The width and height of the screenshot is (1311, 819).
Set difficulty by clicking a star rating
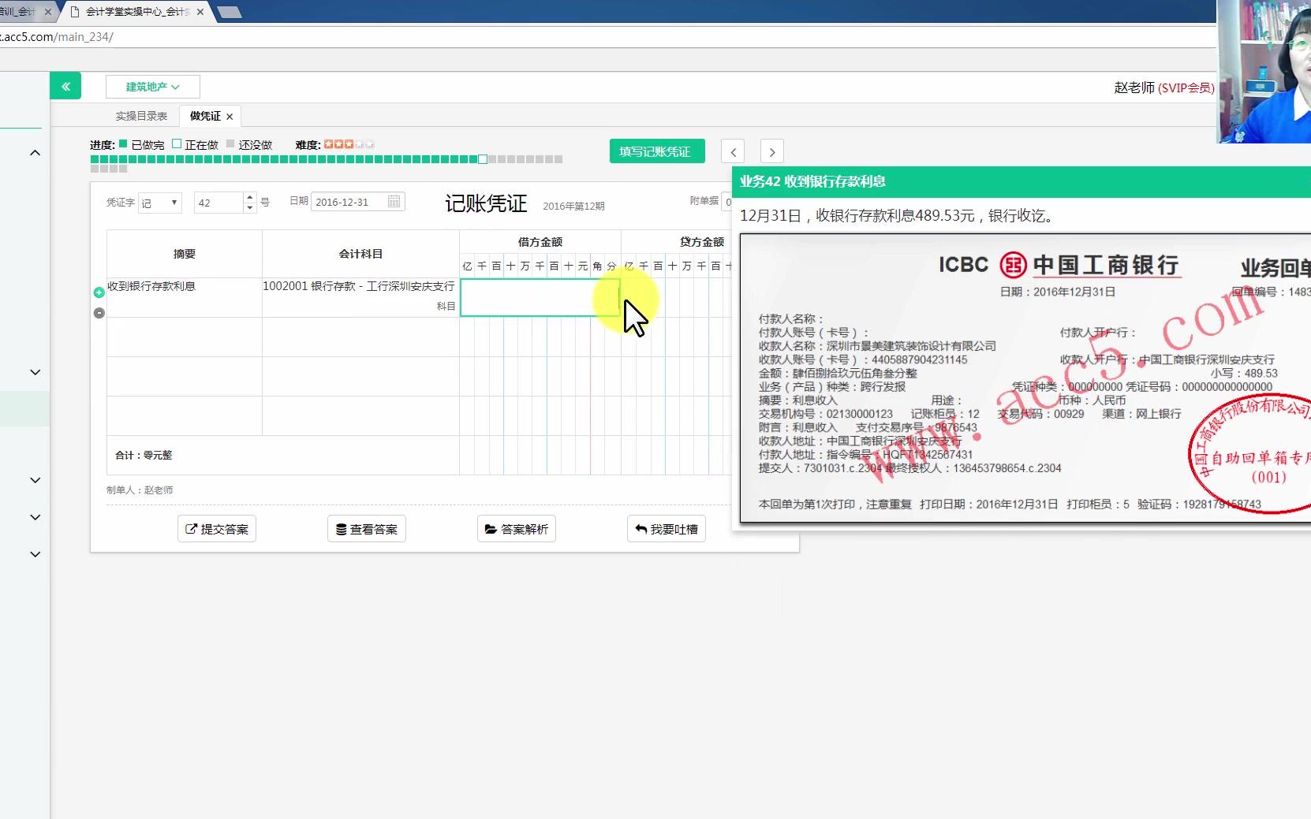point(349,144)
